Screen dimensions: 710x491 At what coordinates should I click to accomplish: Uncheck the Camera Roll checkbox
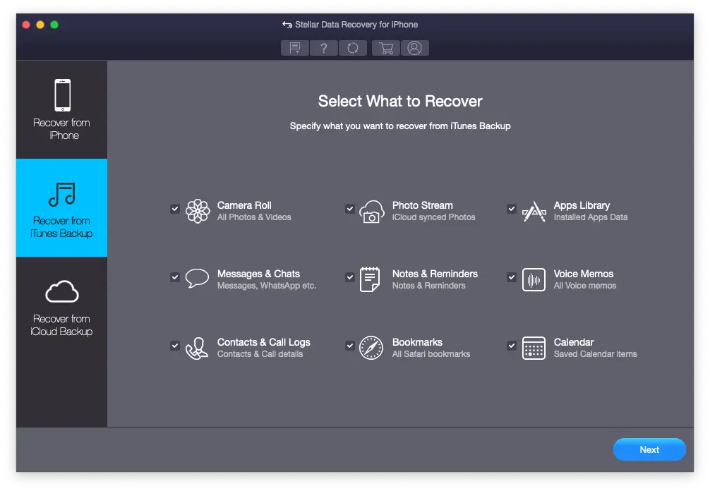click(x=175, y=209)
